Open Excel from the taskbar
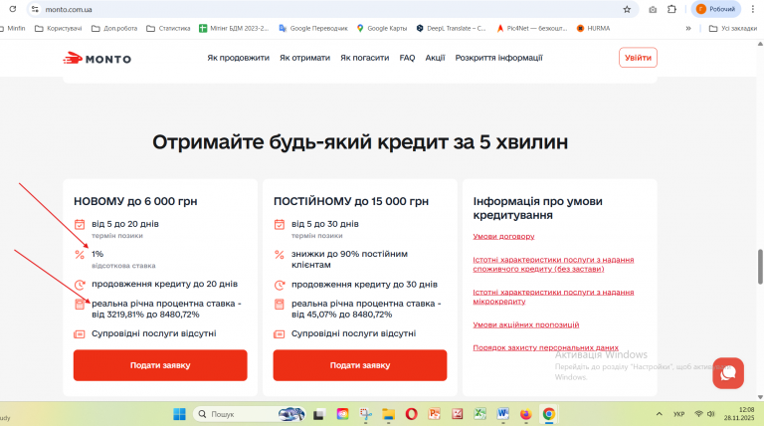Screen dimensions: 764x426 (479, 414)
